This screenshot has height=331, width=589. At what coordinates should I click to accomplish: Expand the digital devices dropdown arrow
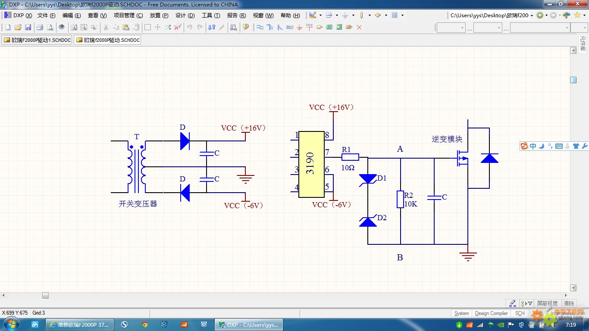click(370, 15)
